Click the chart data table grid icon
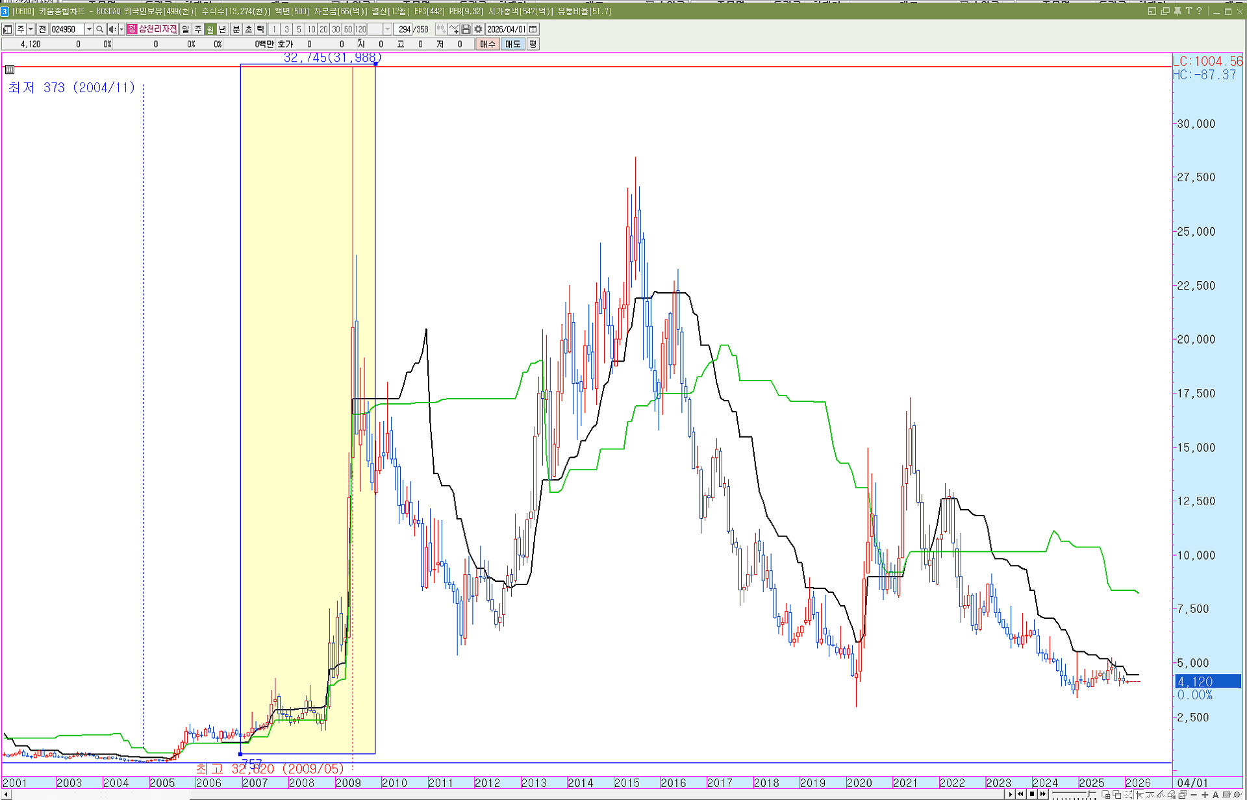 pos(10,69)
